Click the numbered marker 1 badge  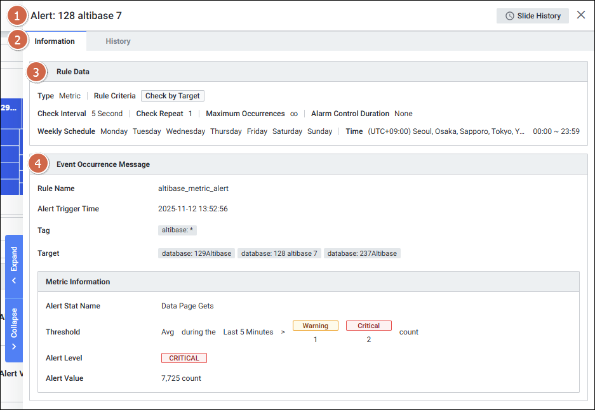[x=17, y=15]
